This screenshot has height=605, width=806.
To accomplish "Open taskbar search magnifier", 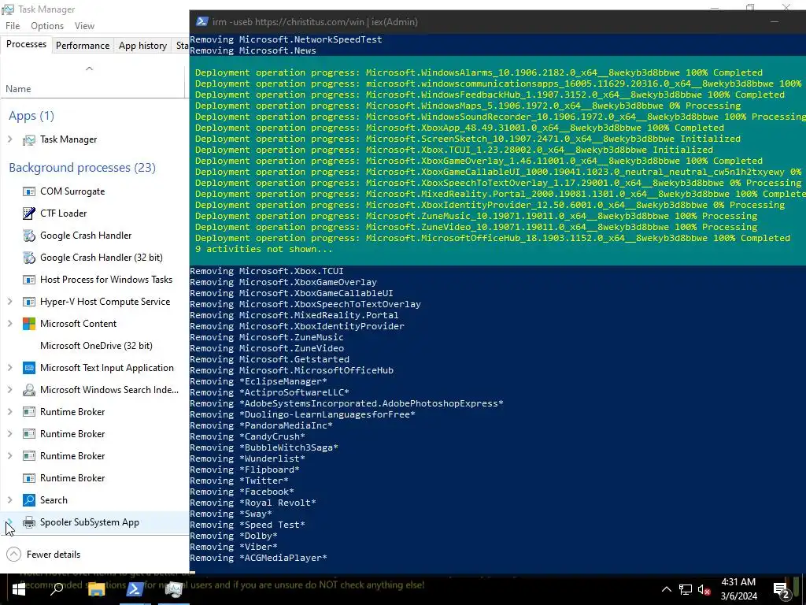I will click(x=57, y=589).
